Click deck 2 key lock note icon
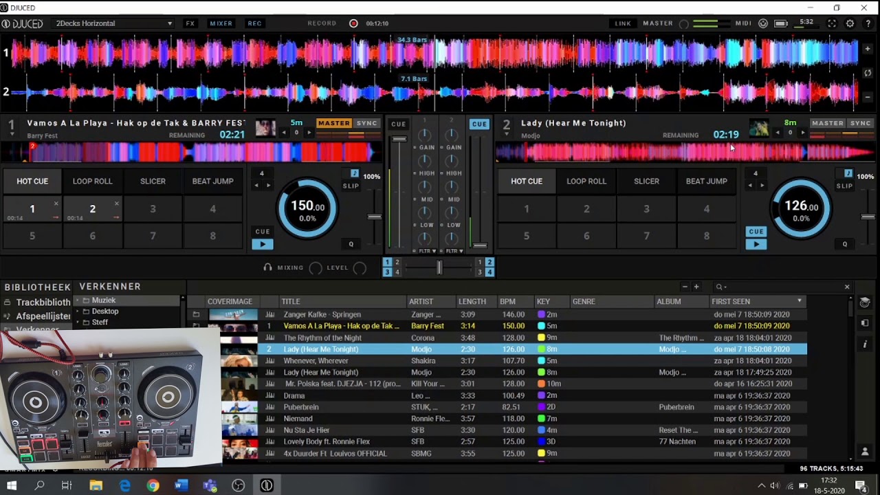 (848, 173)
